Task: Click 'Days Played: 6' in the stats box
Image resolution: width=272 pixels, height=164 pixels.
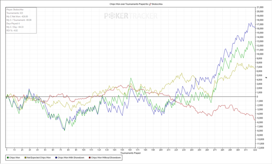Action: click(13, 23)
